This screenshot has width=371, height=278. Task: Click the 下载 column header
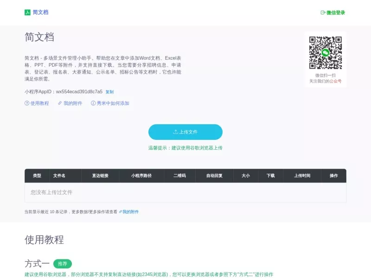click(x=270, y=176)
